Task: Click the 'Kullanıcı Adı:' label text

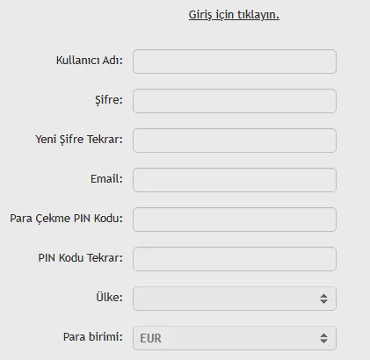Action: click(x=90, y=61)
